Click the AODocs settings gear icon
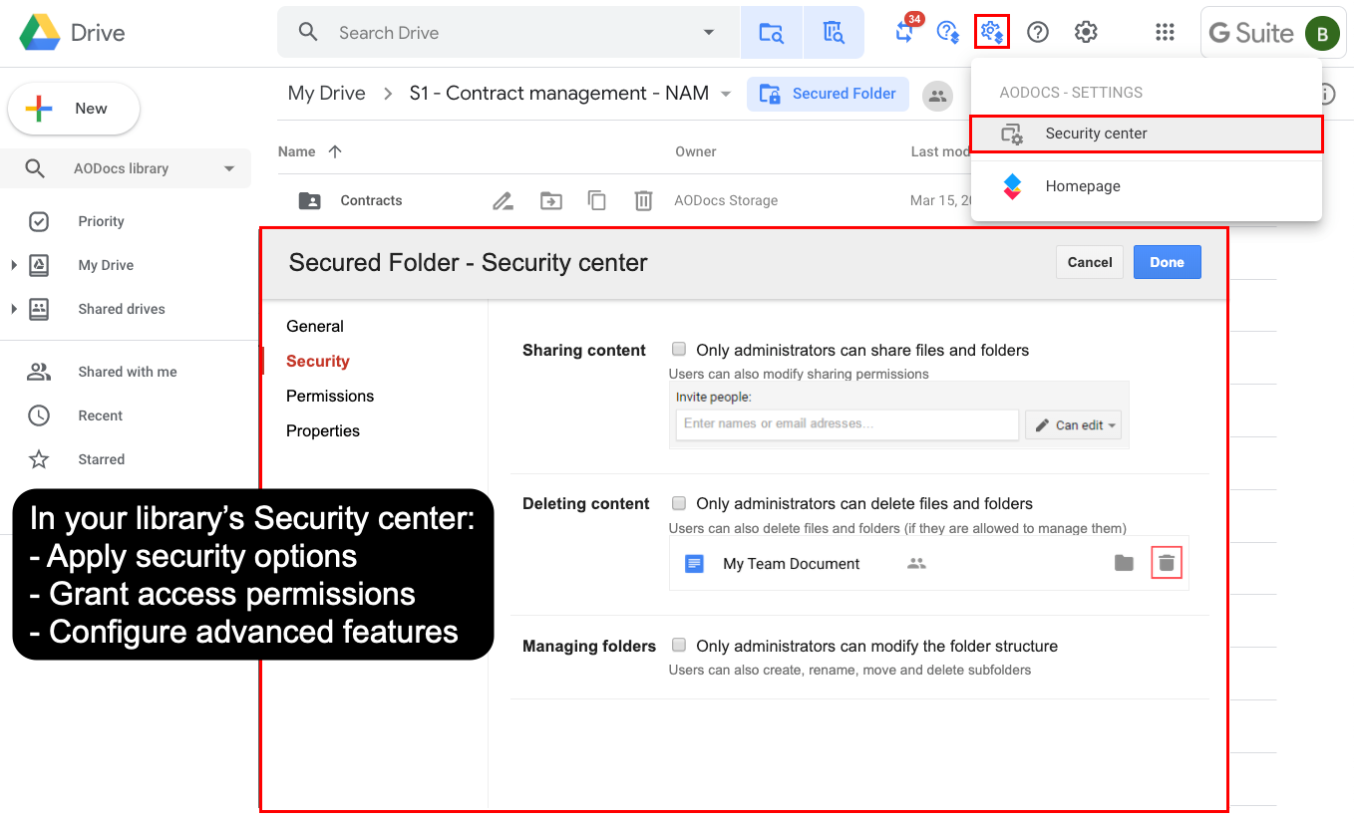The image size is (1354, 822). (x=992, y=32)
